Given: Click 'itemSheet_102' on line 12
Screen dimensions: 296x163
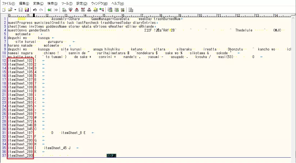Looking at the screenshot, I should pos(20,60).
